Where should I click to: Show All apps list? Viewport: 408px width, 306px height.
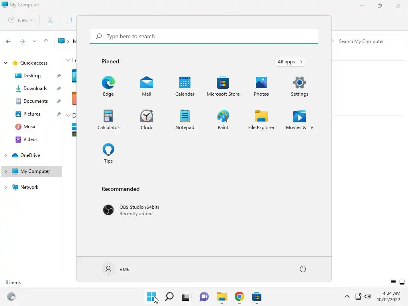(290, 62)
